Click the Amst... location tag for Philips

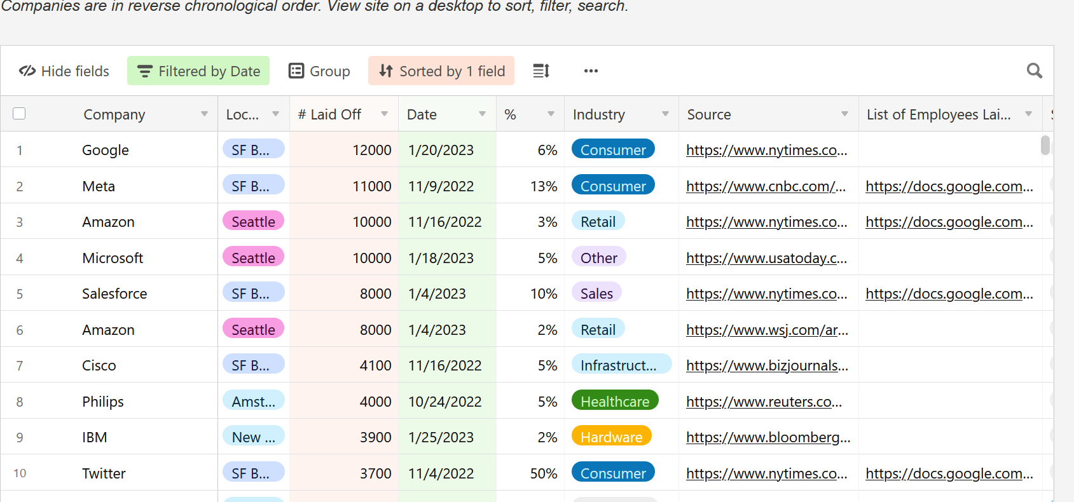click(x=253, y=401)
